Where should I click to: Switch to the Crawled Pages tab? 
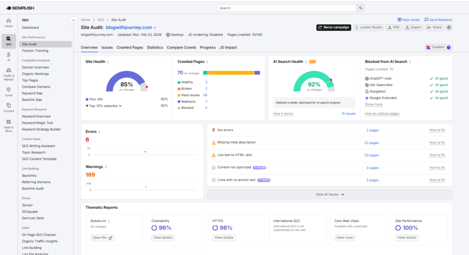pyautogui.click(x=130, y=48)
